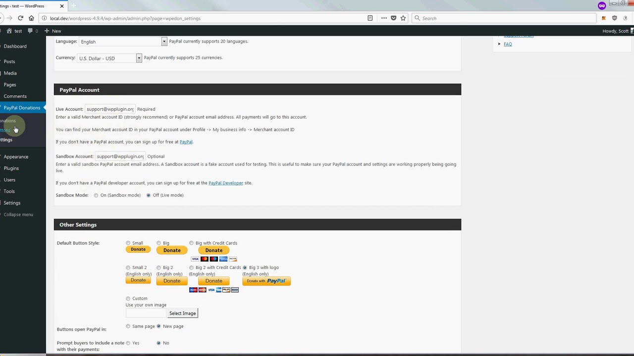
Task: Open the private browsing mask icon
Action: 602,6
